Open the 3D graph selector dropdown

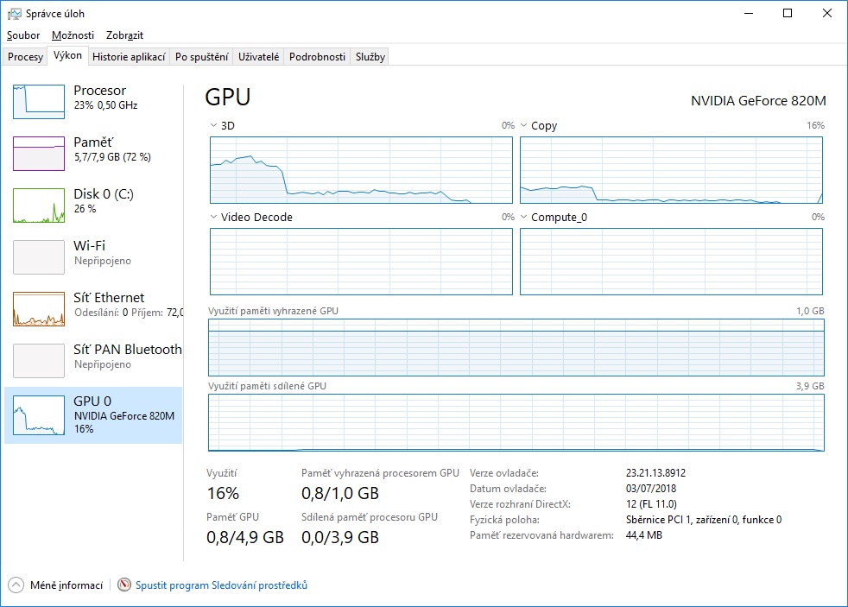(214, 126)
